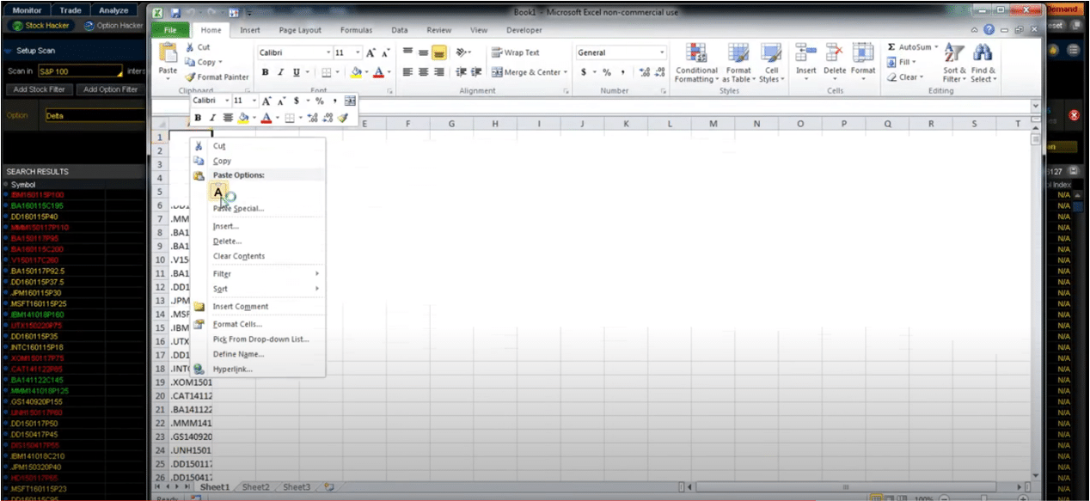Open Cell Styles gallery
This screenshot has width=1090, height=501.
pyautogui.click(x=771, y=62)
